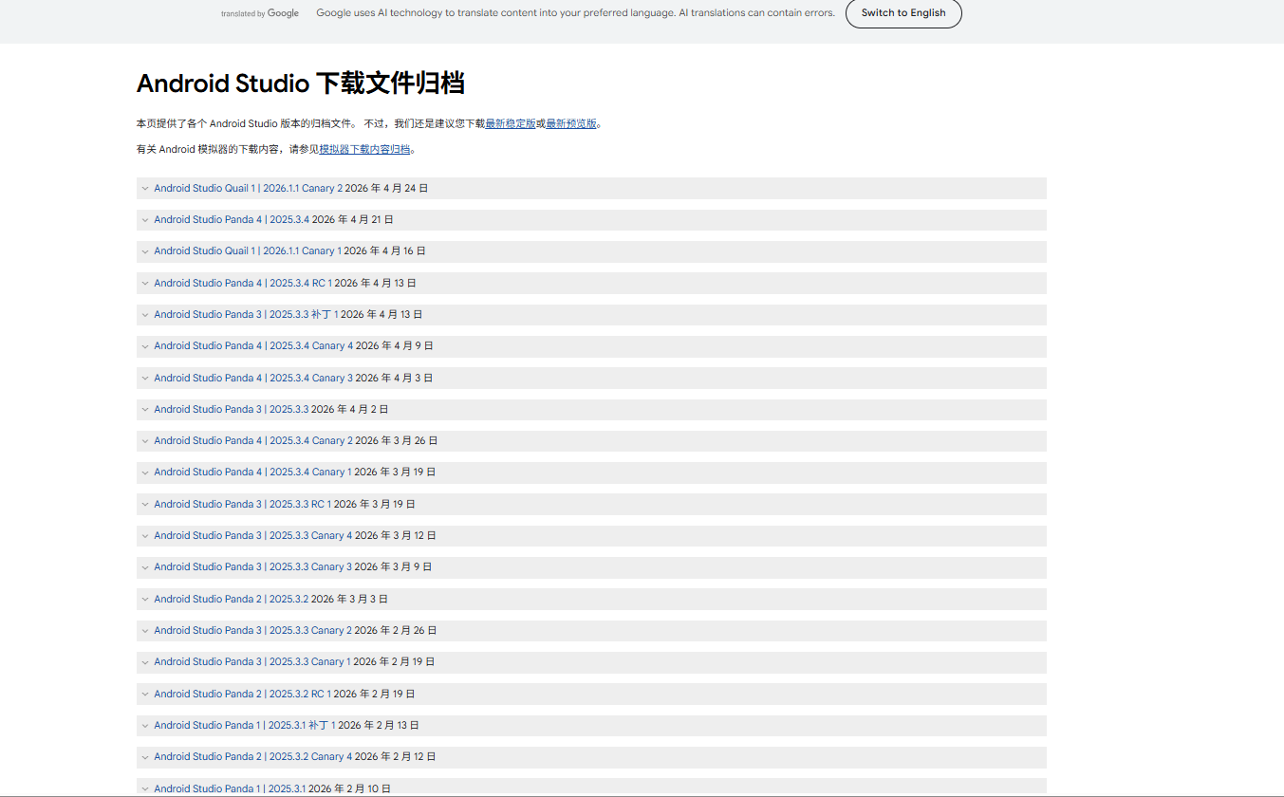Click the heading Android Studio 下载文件归档
The width and height of the screenshot is (1284, 797).
coord(301,83)
